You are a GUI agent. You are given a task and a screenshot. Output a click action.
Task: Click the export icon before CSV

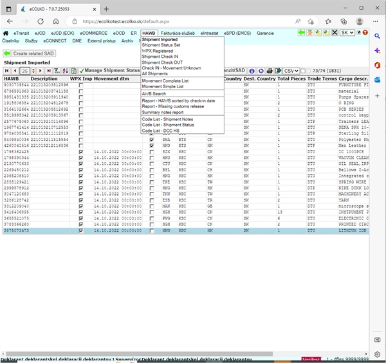point(278,71)
